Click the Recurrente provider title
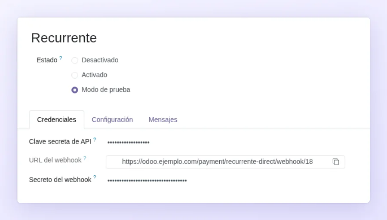This screenshot has height=220, width=387. point(64,38)
